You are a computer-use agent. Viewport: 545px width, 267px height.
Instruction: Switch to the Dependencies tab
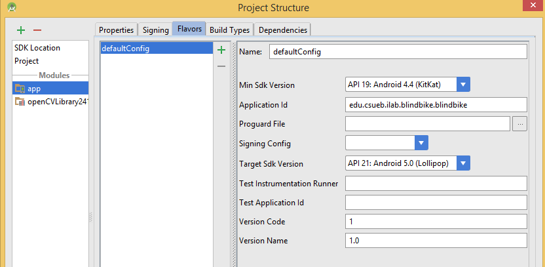(282, 30)
